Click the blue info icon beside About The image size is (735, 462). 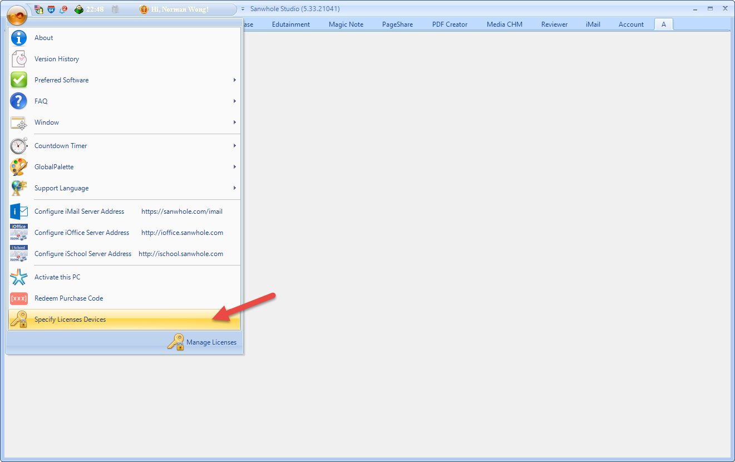pos(19,38)
